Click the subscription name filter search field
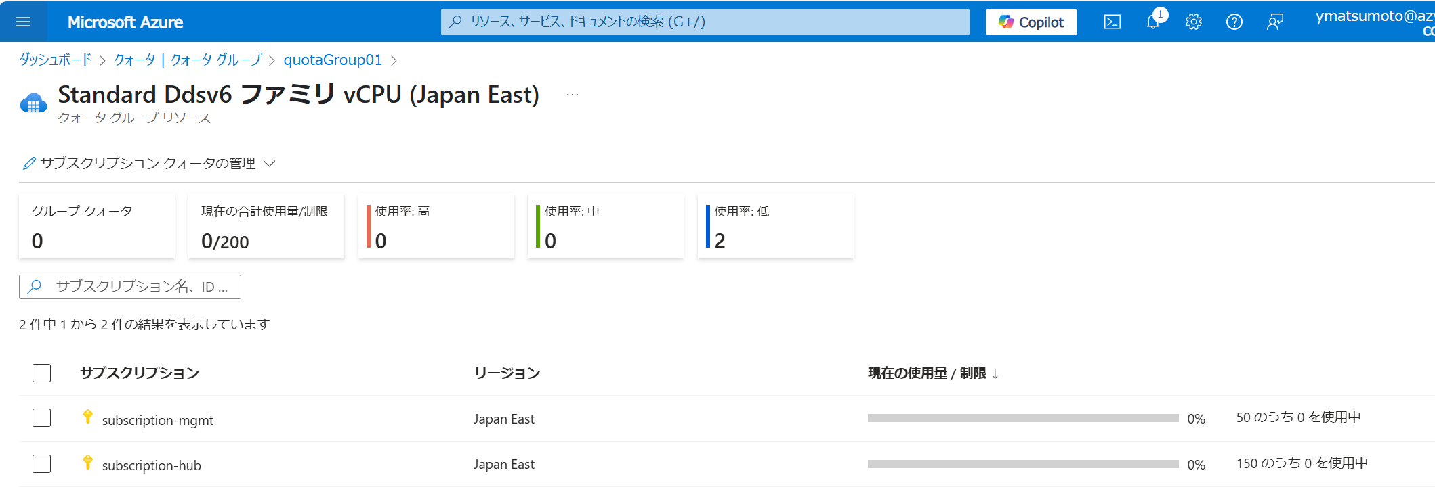 click(130, 287)
